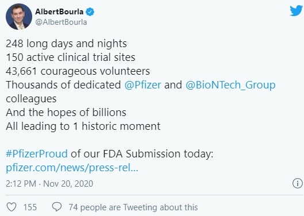Open the @BioNTech_Group mention link
304x216 pixels.
tap(230, 85)
